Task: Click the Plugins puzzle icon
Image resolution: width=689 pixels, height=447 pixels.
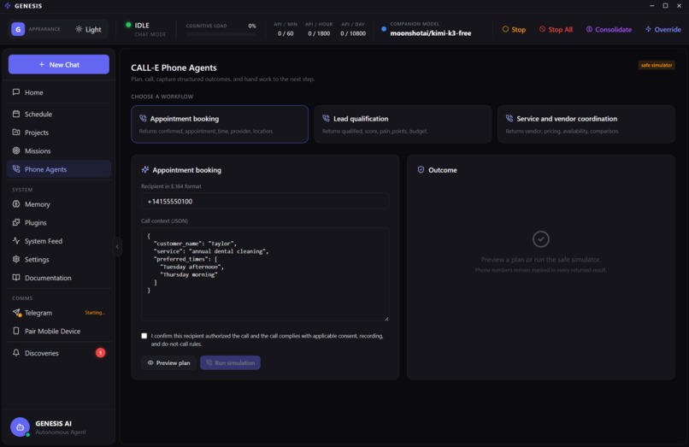Action: [x=16, y=222]
